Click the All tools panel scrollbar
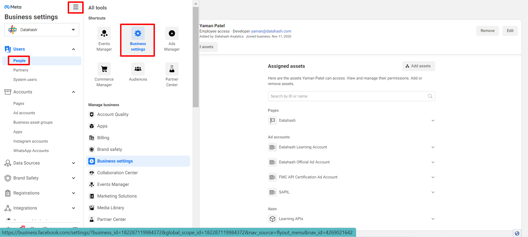The height and width of the screenshot is (237, 528). (196, 57)
